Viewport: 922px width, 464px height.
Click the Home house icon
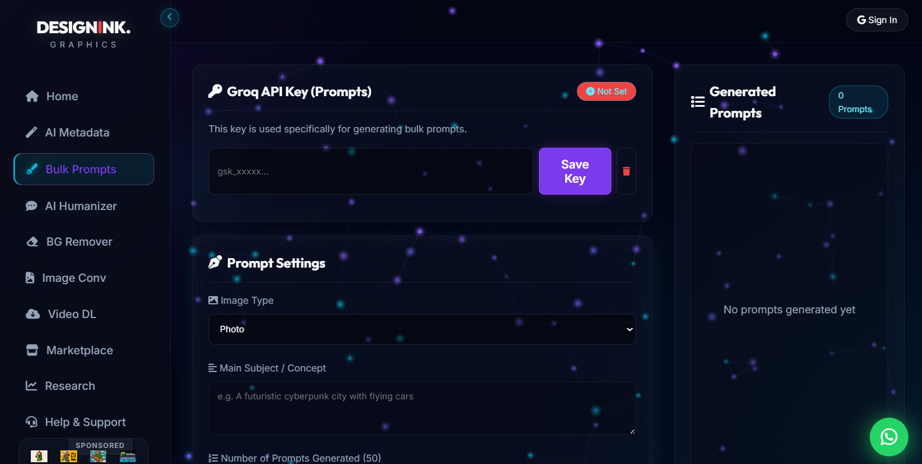(32, 96)
